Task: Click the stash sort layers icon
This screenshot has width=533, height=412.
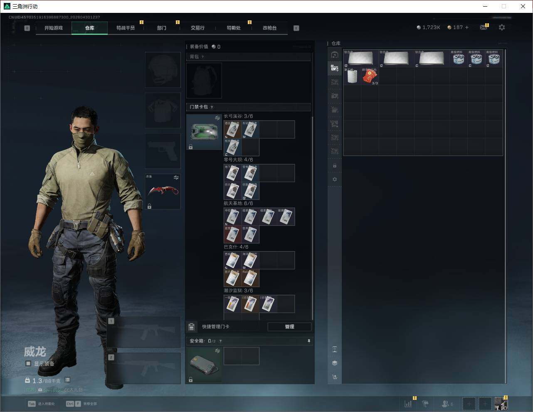Action: coord(335,363)
